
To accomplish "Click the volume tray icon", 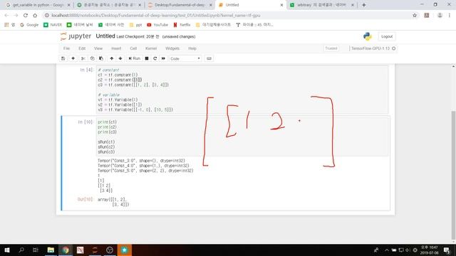I will pos(408,250).
